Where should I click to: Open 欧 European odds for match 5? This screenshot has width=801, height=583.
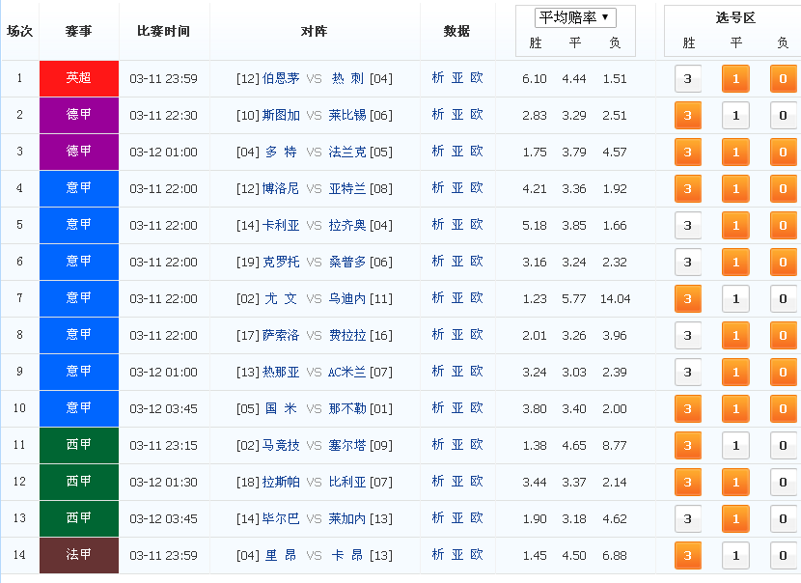pos(477,224)
